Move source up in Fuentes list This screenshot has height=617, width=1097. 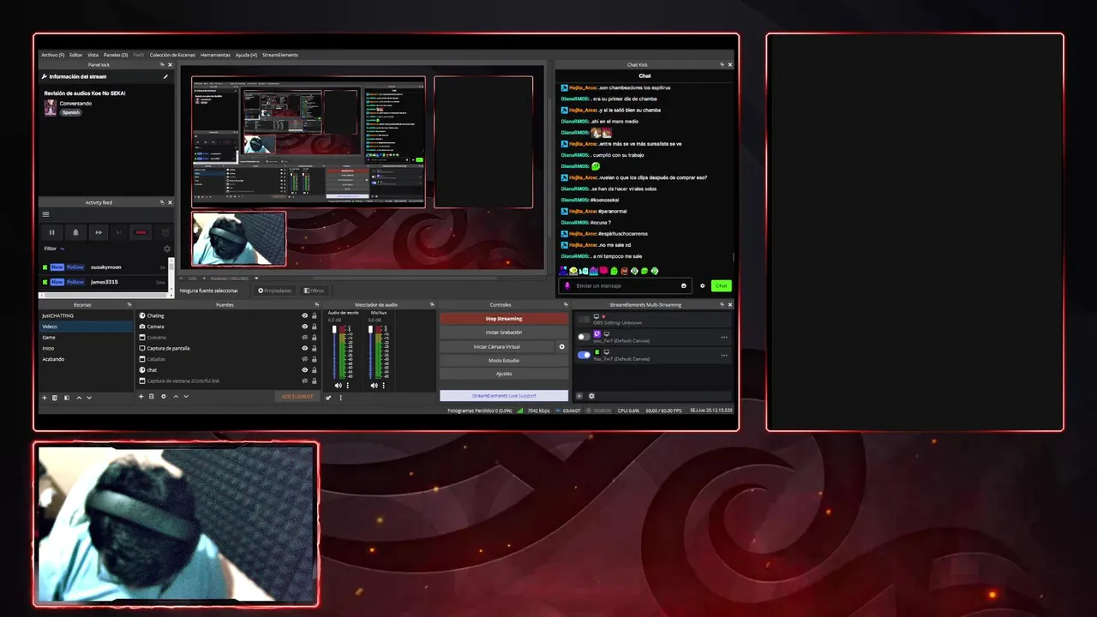[x=176, y=397]
